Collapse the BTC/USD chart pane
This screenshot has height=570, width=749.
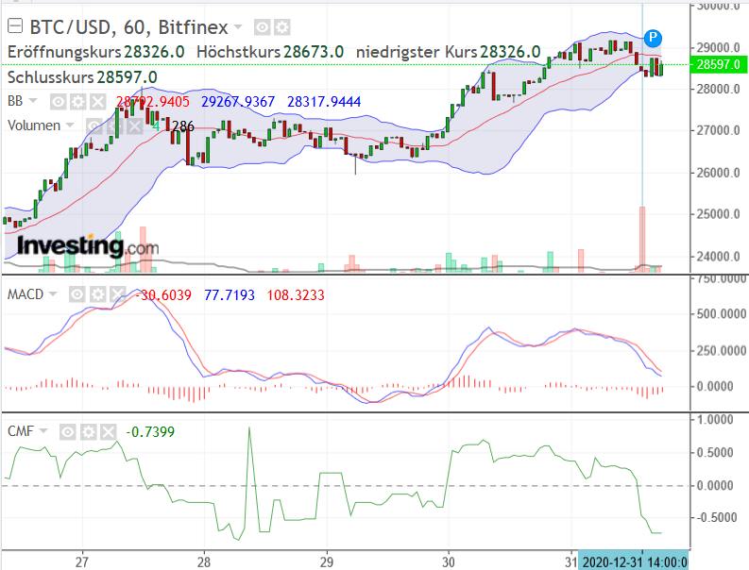point(15,25)
